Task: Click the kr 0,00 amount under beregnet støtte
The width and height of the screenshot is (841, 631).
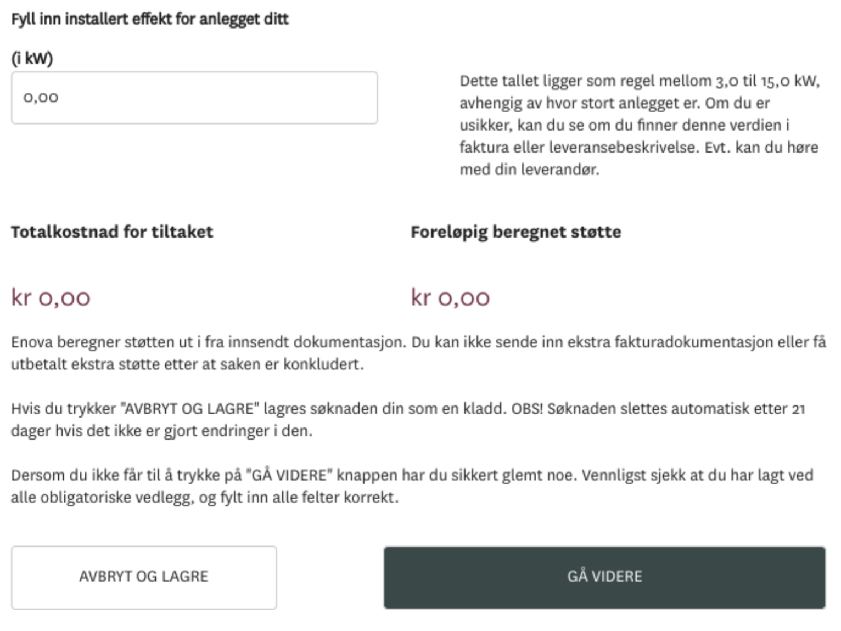Action: coord(450,298)
